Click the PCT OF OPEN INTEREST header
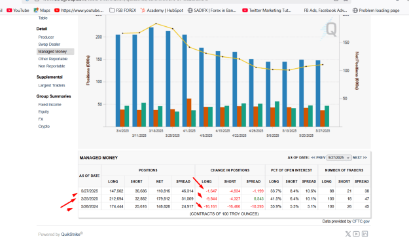409x241 pixels. (x=291, y=170)
